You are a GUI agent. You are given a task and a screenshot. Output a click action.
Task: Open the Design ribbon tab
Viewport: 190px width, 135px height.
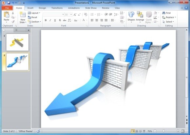42,8
